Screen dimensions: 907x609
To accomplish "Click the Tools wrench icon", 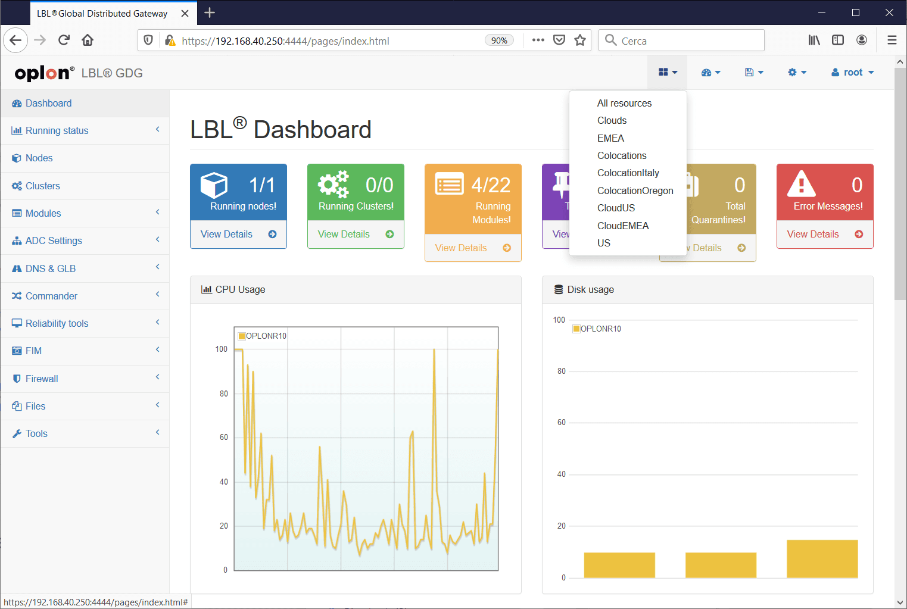I will coord(17,433).
